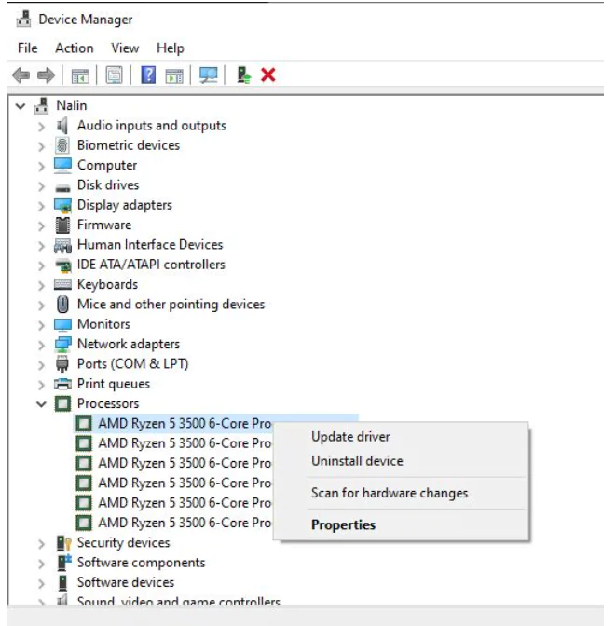616x626 pixels.
Task: Open Properties from the context menu
Action: point(343,525)
